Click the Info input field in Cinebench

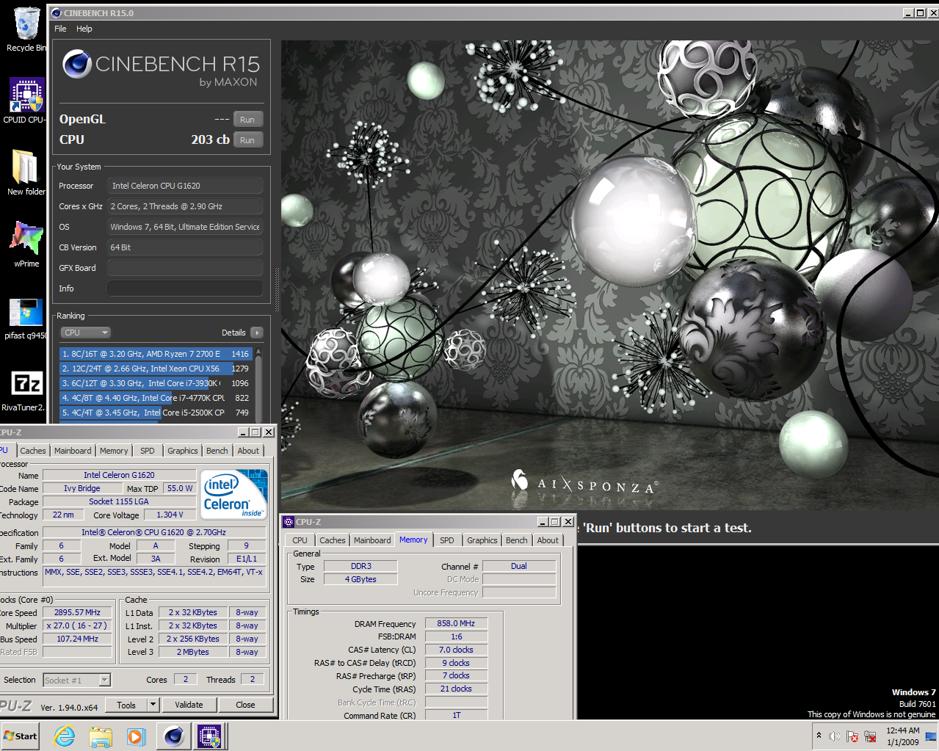tap(185, 289)
